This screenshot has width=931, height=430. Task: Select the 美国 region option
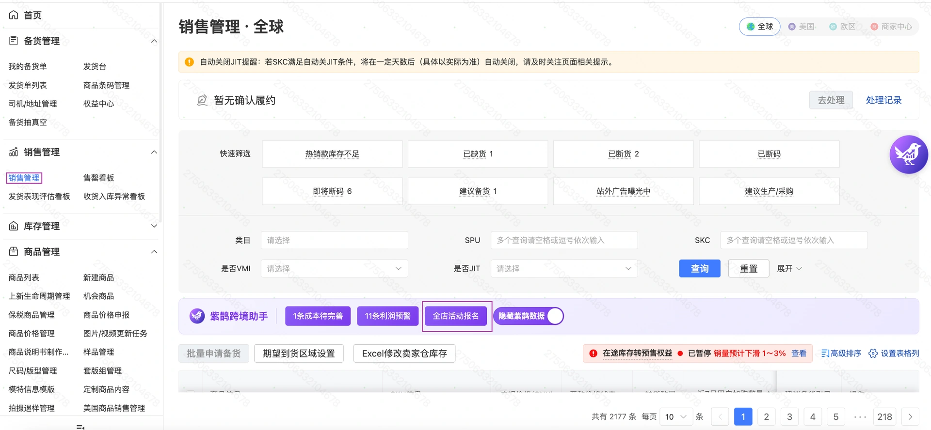click(802, 27)
